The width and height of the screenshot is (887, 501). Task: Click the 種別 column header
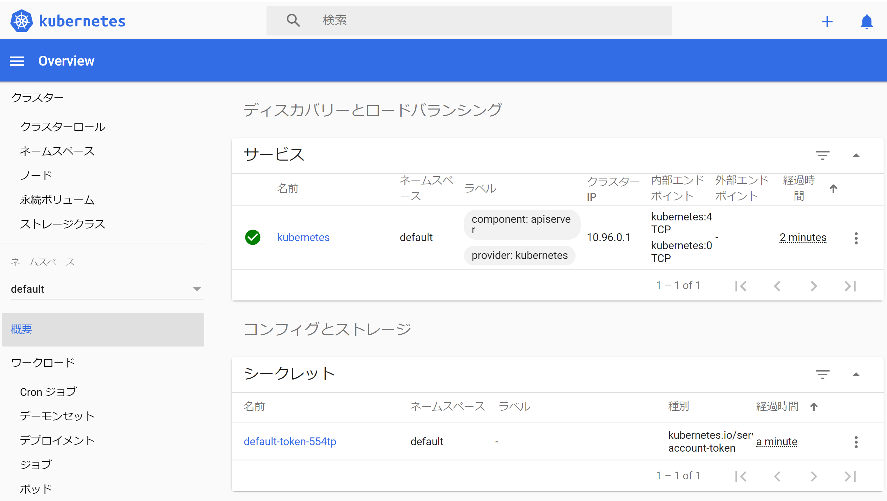[678, 407]
